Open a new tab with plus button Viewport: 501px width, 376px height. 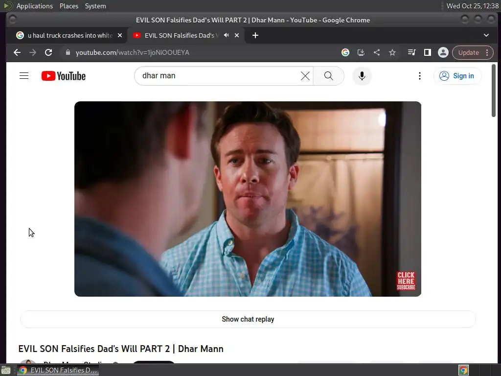click(x=255, y=35)
